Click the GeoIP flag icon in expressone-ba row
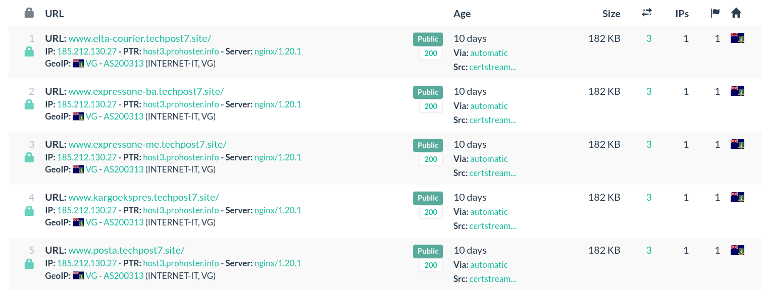This screenshot has height=290, width=765. (x=78, y=117)
